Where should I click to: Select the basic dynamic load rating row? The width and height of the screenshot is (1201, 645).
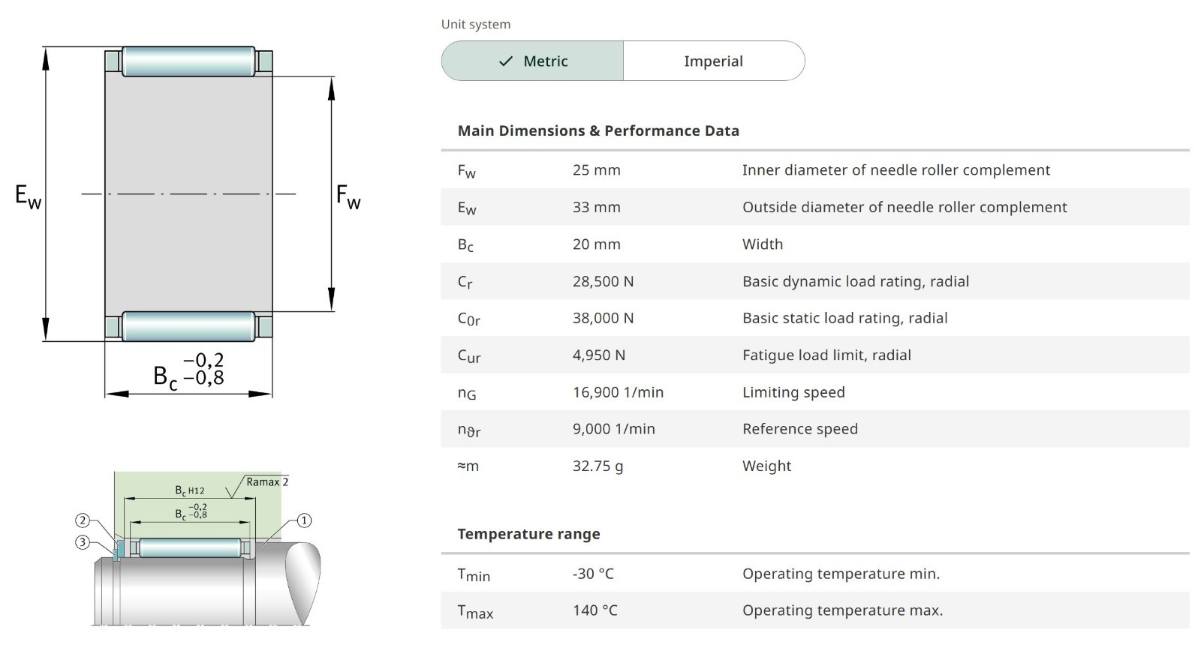coord(815,281)
